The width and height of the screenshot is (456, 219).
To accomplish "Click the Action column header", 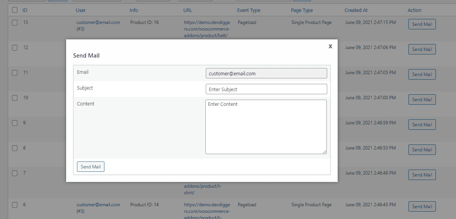I will click(415, 10).
